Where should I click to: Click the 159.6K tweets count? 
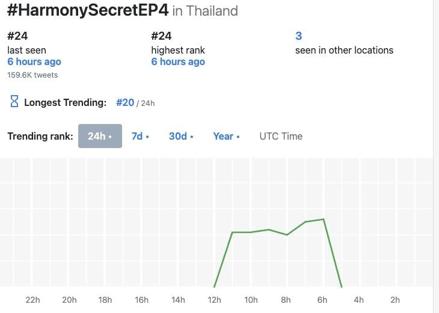tap(32, 75)
